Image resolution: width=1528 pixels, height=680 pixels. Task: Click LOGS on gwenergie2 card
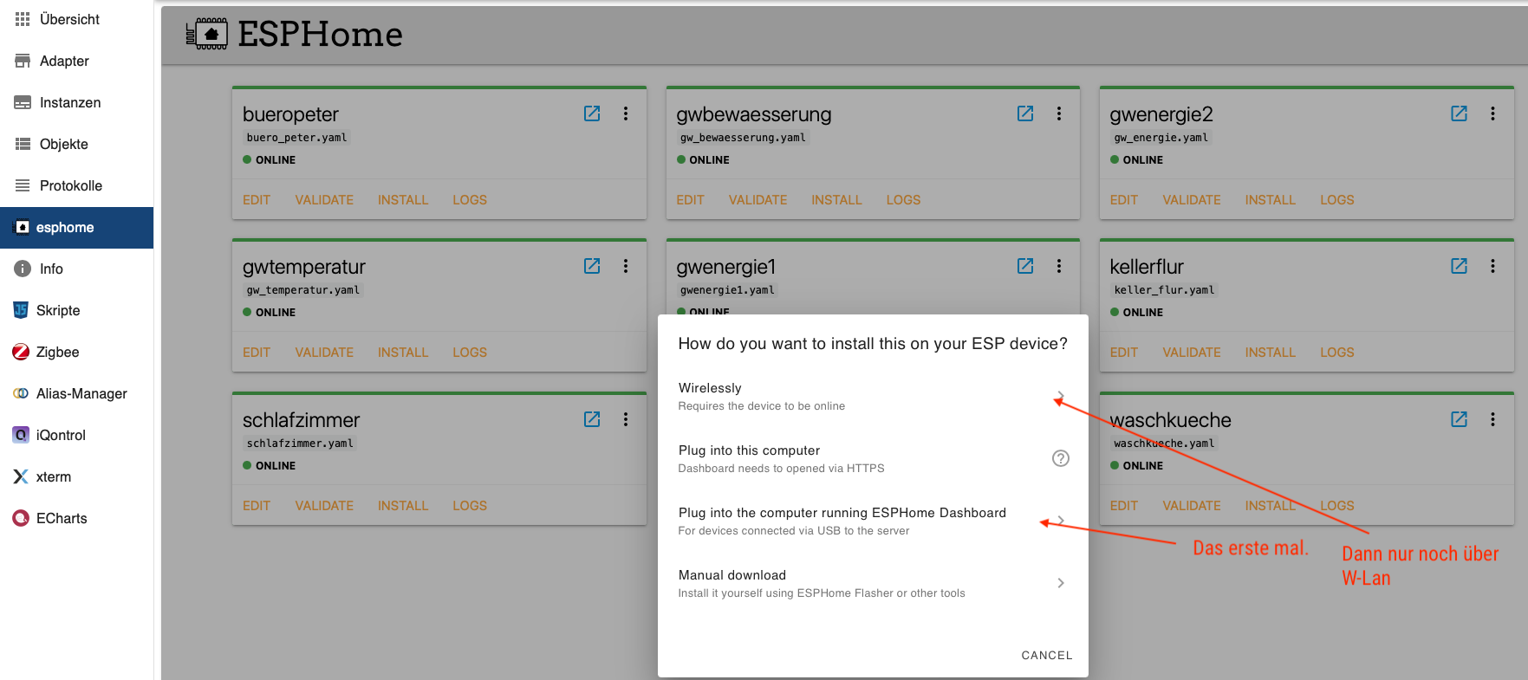coord(1337,200)
